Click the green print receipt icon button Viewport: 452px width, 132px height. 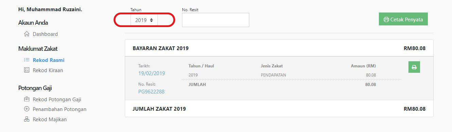pos(414,67)
